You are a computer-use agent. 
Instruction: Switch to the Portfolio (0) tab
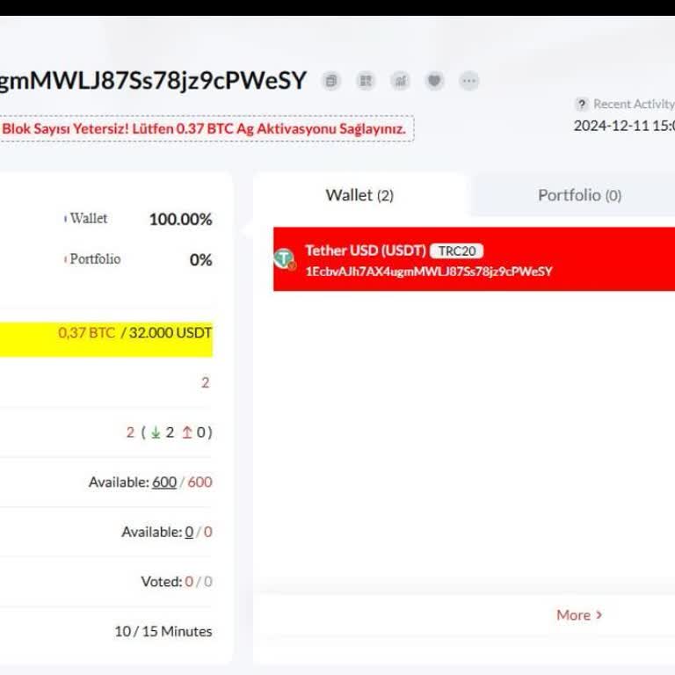pos(579,195)
